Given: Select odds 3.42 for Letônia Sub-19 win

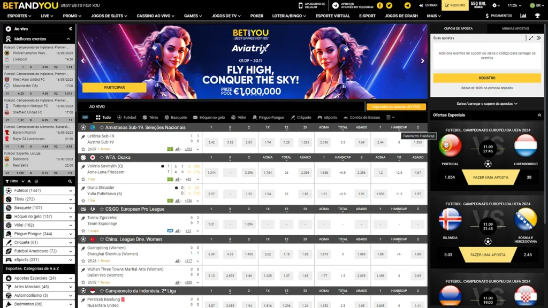Looking at the screenshot, I should pos(211,142).
